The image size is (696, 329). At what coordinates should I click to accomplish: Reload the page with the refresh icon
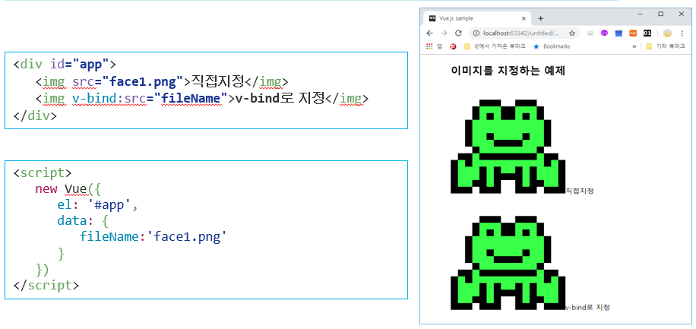click(458, 33)
